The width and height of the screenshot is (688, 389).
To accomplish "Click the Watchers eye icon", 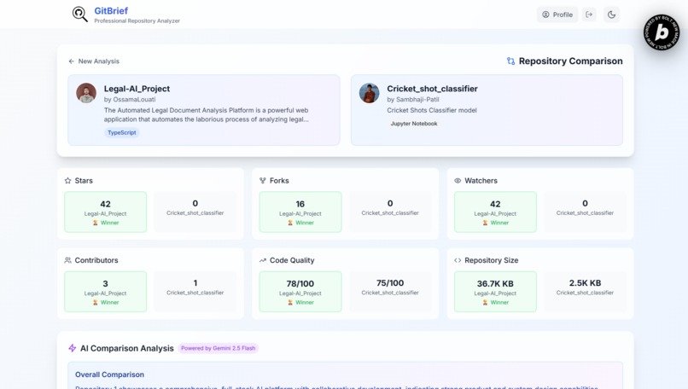I will [458, 180].
